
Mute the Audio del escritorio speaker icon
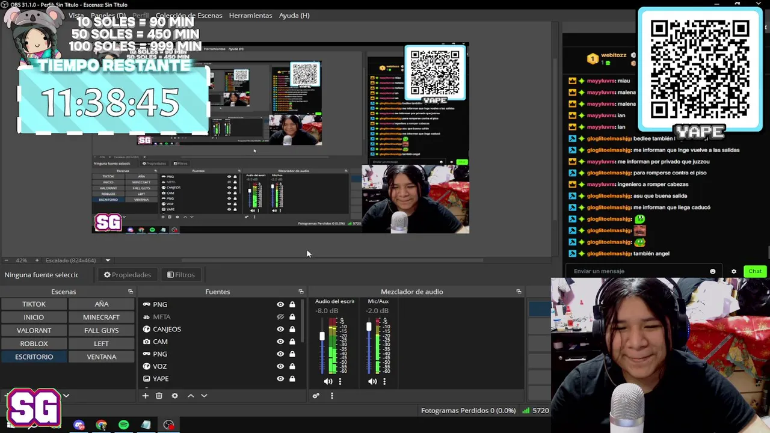328,381
